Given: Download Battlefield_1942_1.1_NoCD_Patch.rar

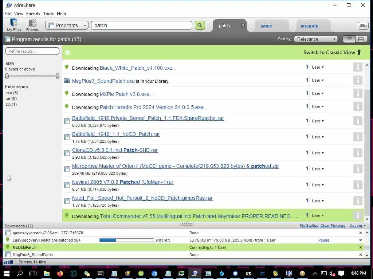Looking at the screenshot, I should [x=116, y=134].
